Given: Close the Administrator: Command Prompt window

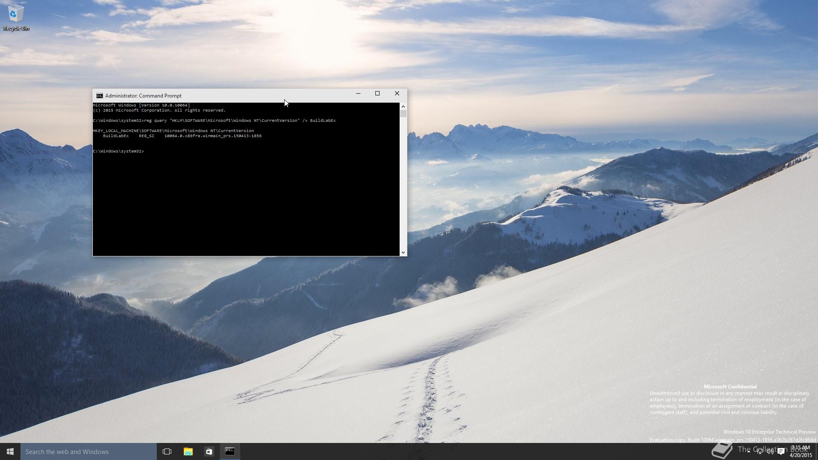Looking at the screenshot, I should [x=397, y=94].
